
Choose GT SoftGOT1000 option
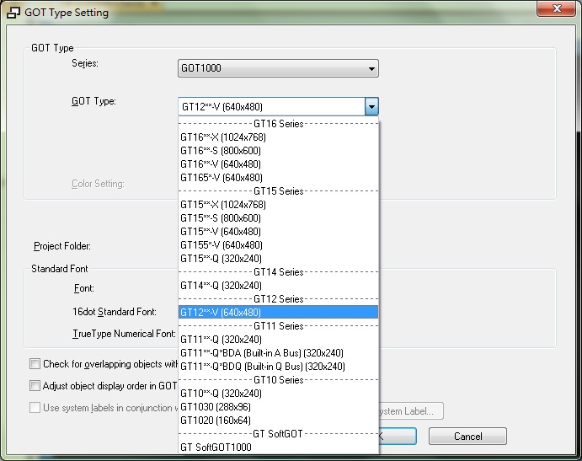pos(216,448)
